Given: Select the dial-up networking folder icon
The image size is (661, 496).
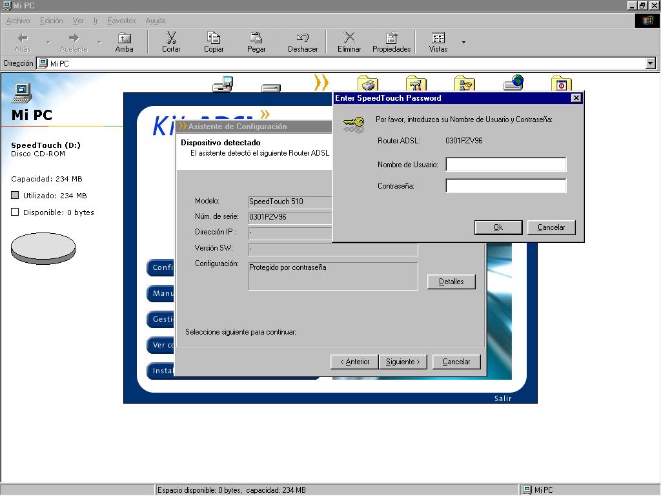Looking at the screenshot, I should (x=465, y=83).
